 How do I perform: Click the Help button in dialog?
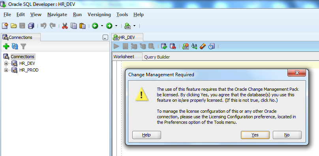146,135
